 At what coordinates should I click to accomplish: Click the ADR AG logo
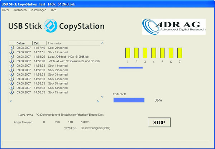[174, 27]
